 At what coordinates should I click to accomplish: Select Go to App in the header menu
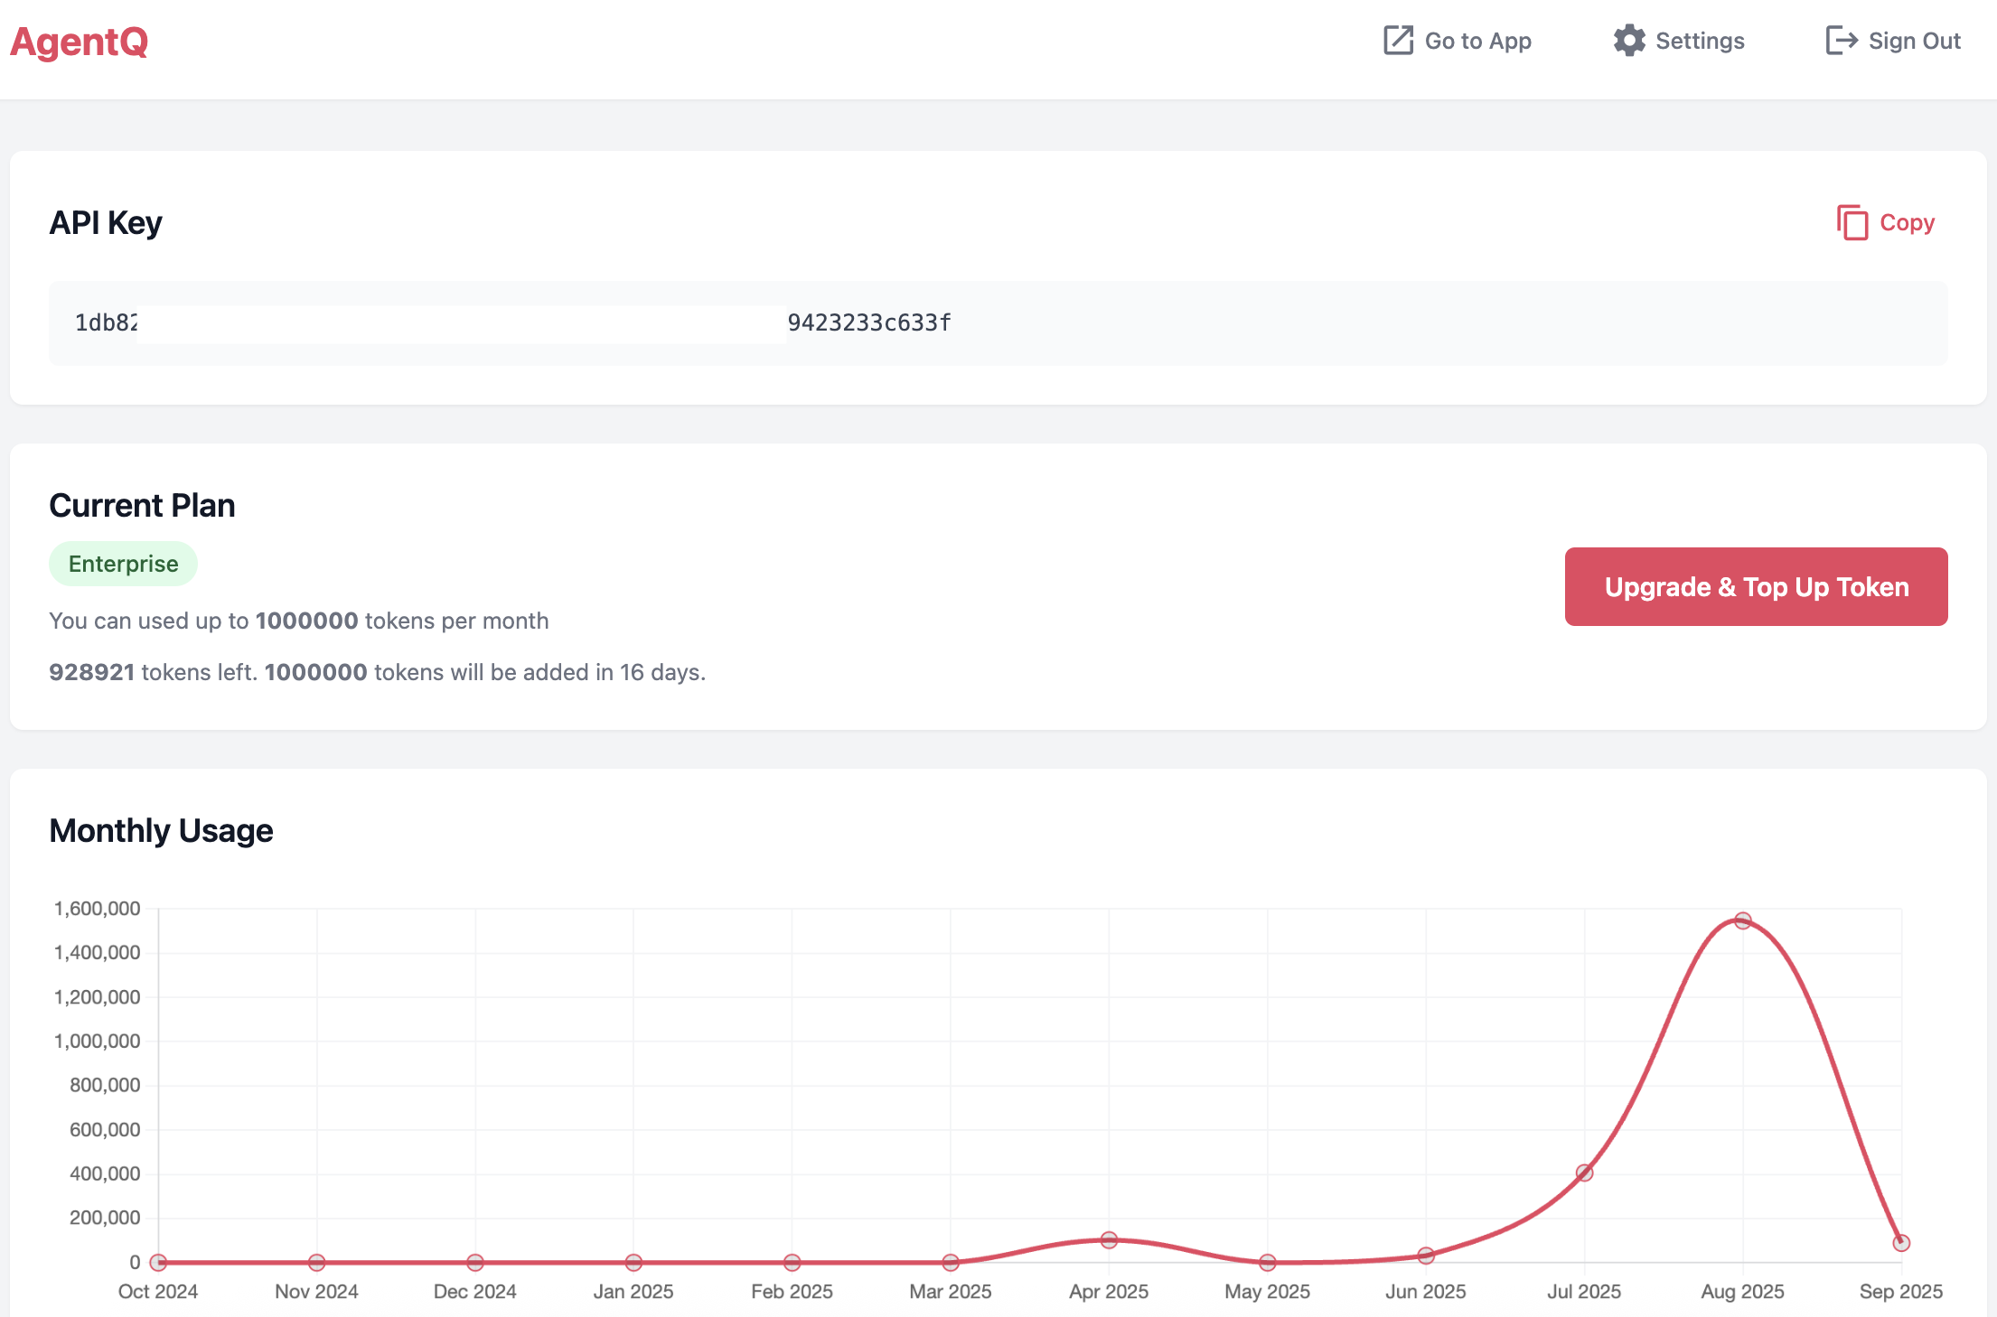(1477, 41)
